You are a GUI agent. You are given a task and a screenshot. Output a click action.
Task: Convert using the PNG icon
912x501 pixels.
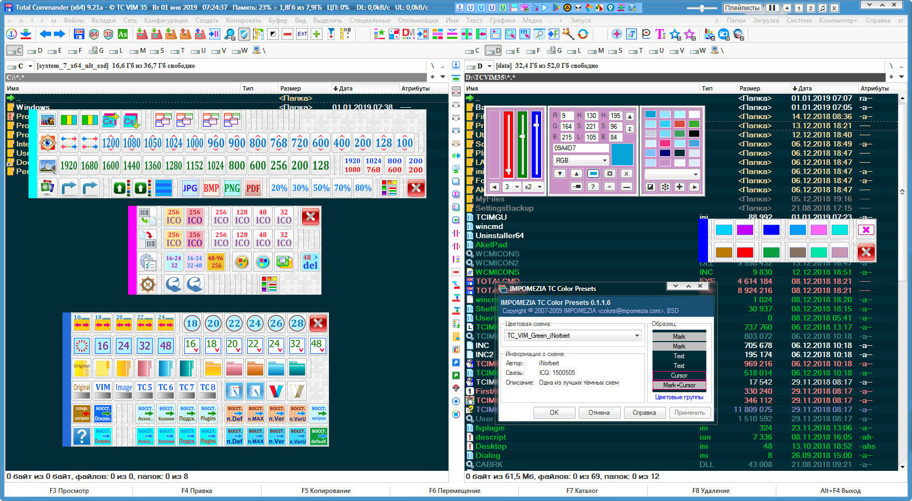232,188
